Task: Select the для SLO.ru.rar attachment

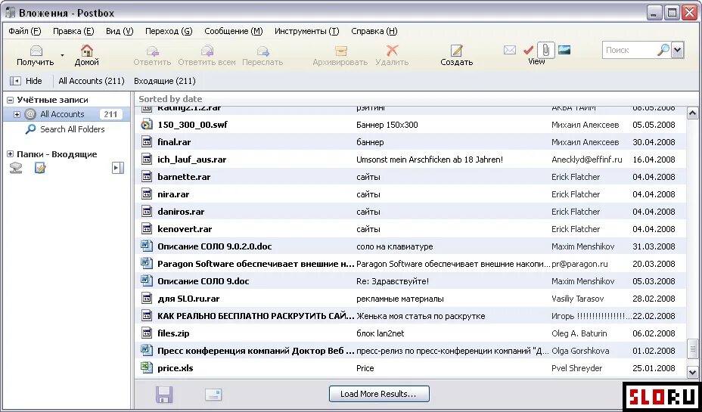Action: click(410, 299)
